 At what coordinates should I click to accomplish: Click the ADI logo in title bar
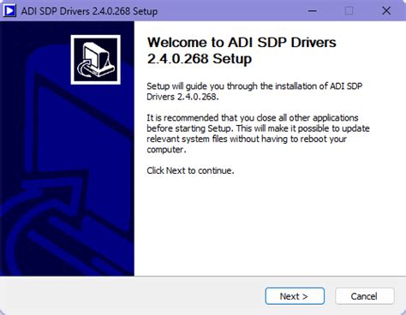coord(9,11)
